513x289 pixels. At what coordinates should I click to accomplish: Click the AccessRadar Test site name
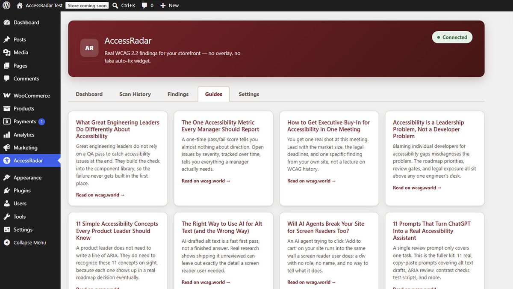tap(44, 6)
